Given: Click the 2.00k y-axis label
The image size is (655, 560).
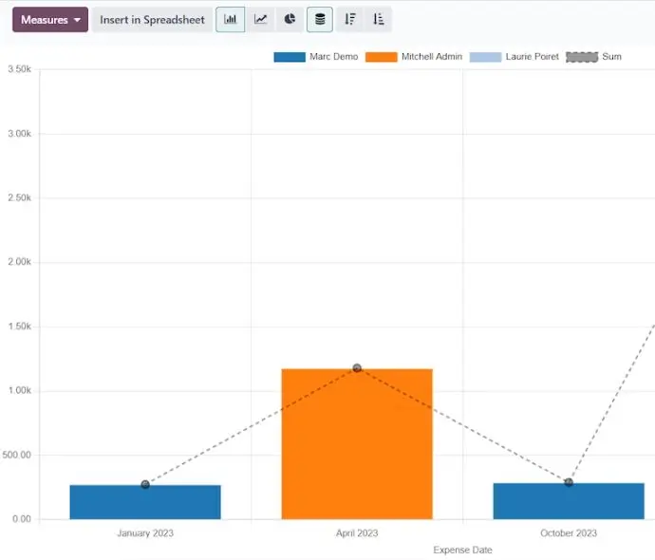Looking at the screenshot, I should click(19, 262).
